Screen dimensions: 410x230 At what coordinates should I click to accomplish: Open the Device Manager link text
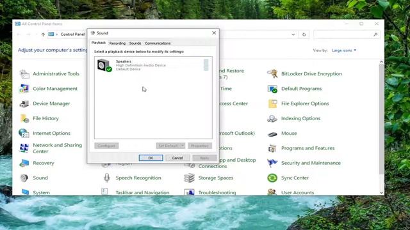tap(51, 103)
